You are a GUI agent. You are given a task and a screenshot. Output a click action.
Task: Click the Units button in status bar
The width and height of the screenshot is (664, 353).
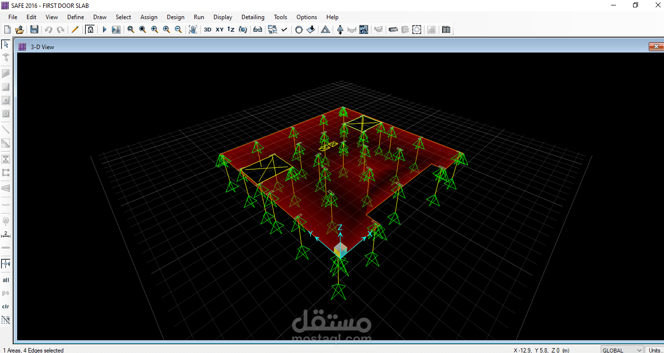pos(655,350)
